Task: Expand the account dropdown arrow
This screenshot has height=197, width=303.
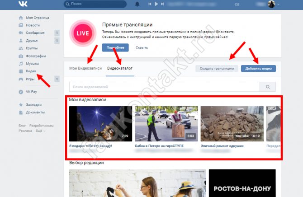Action: coord(278,4)
